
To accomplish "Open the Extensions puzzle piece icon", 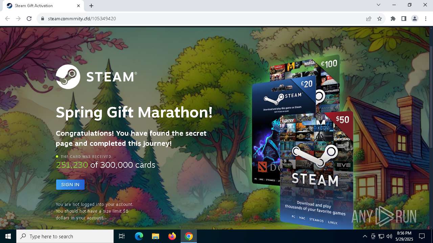I will tap(393, 19).
